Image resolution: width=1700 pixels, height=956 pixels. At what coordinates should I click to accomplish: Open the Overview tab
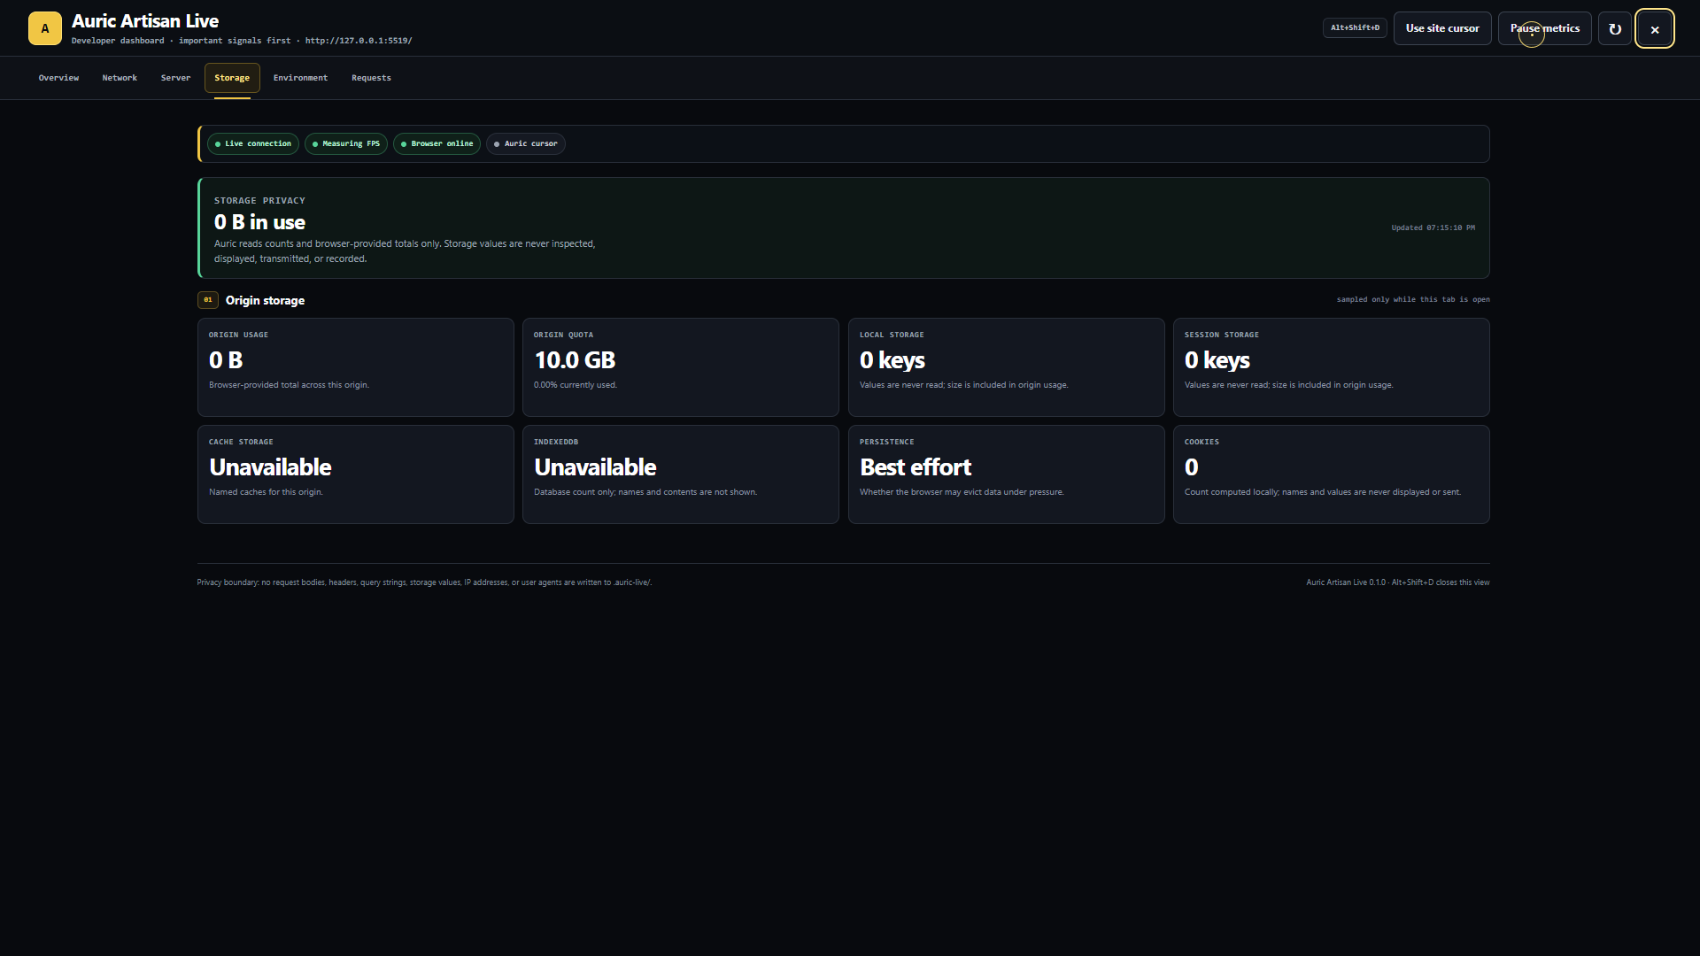pos(58,78)
